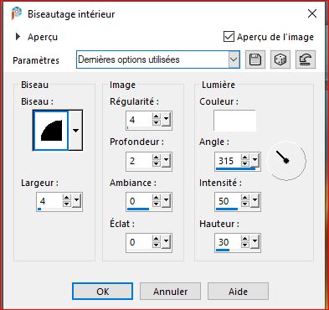Open the light Couleur swatch

point(234,121)
